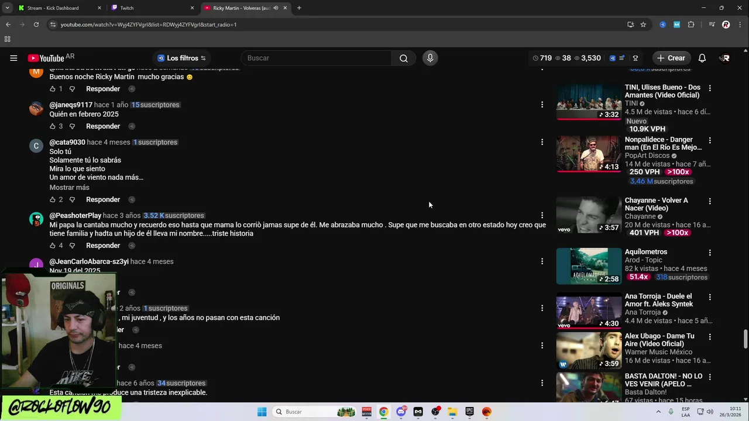
Task: Open options menu for cata9030 comment
Action: pos(542,142)
